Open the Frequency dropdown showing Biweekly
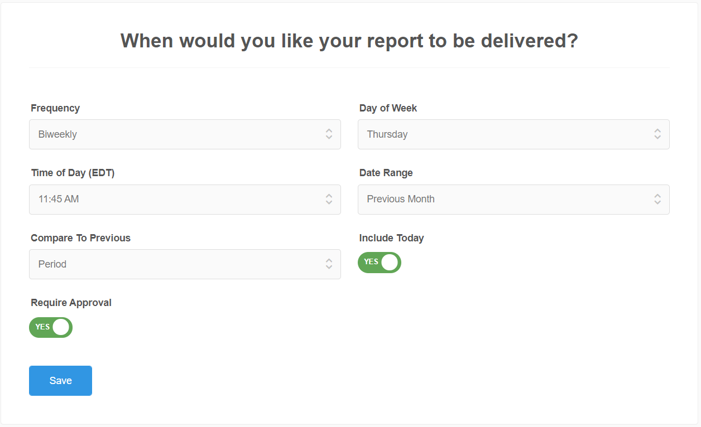The height and width of the screenshot is (427, 701). pyautogui.click(x=185, y=134)
